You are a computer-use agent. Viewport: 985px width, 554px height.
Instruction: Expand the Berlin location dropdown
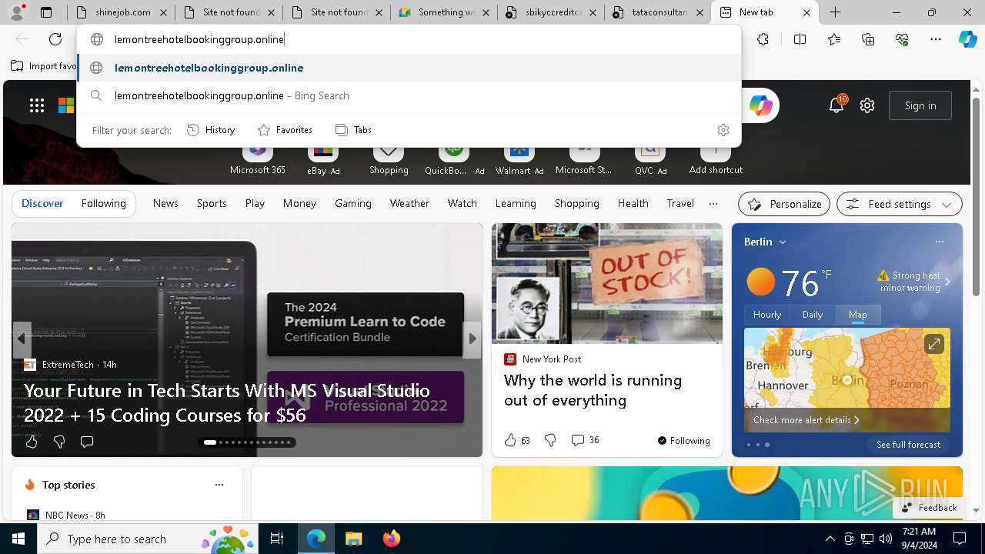(783, 242)
